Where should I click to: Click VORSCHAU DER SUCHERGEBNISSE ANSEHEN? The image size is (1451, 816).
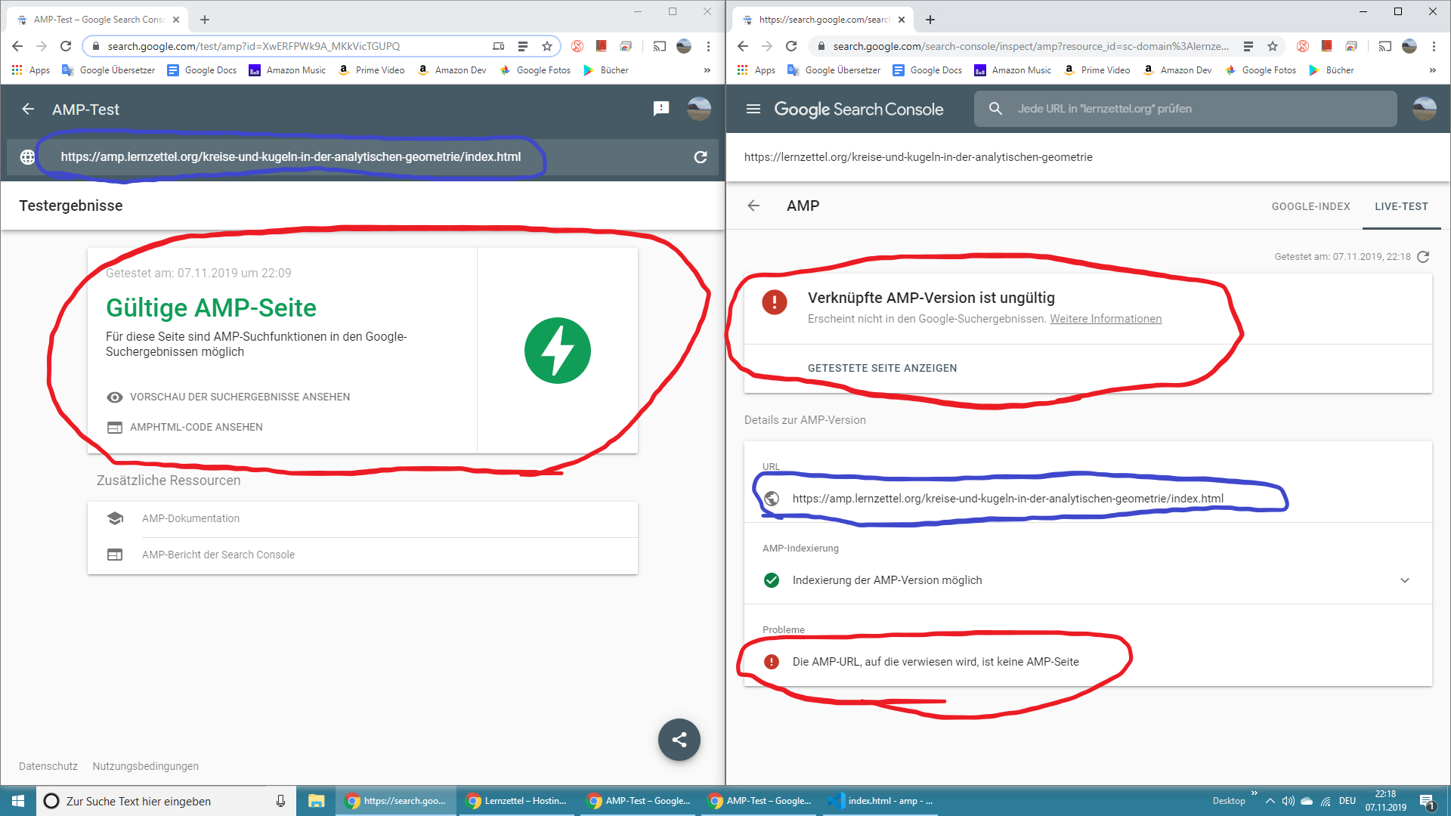240,397
